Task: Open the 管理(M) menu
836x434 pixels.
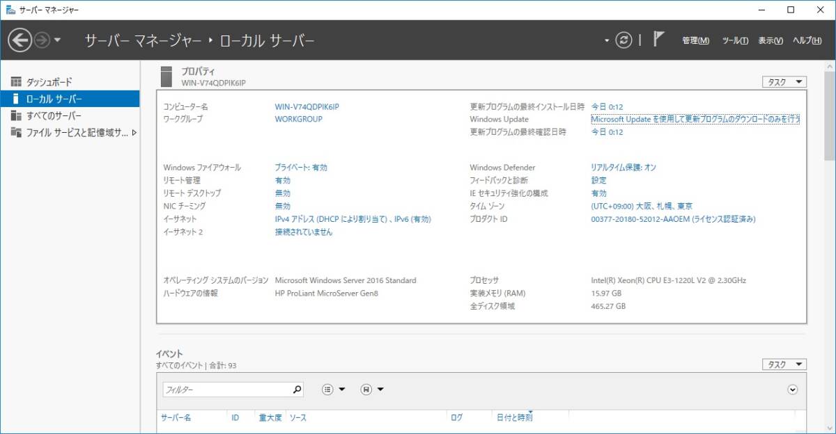Action: (x=695, y=41)
